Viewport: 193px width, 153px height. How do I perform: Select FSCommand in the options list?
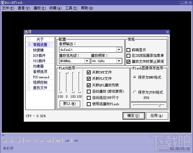pos(40,77)
